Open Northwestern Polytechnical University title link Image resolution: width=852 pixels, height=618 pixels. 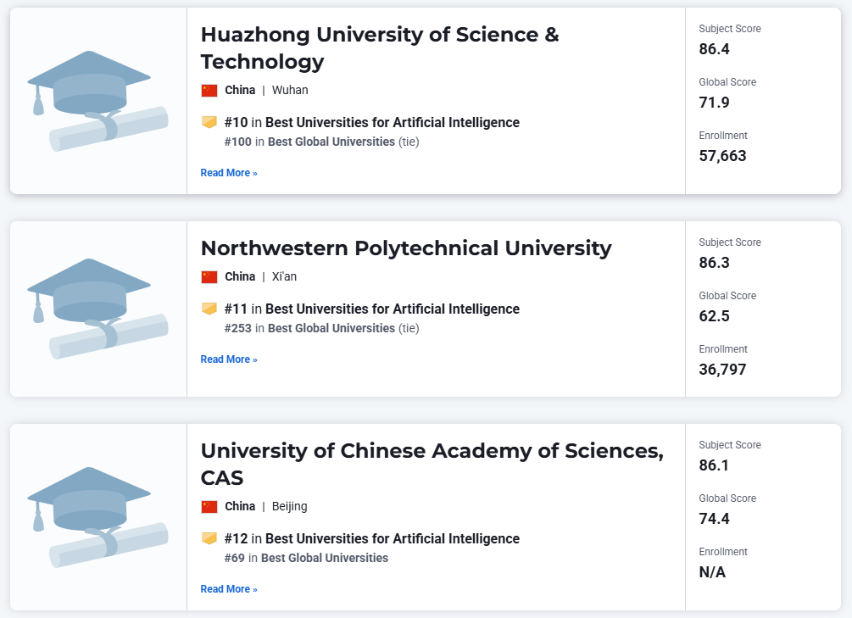click(406, 248)
